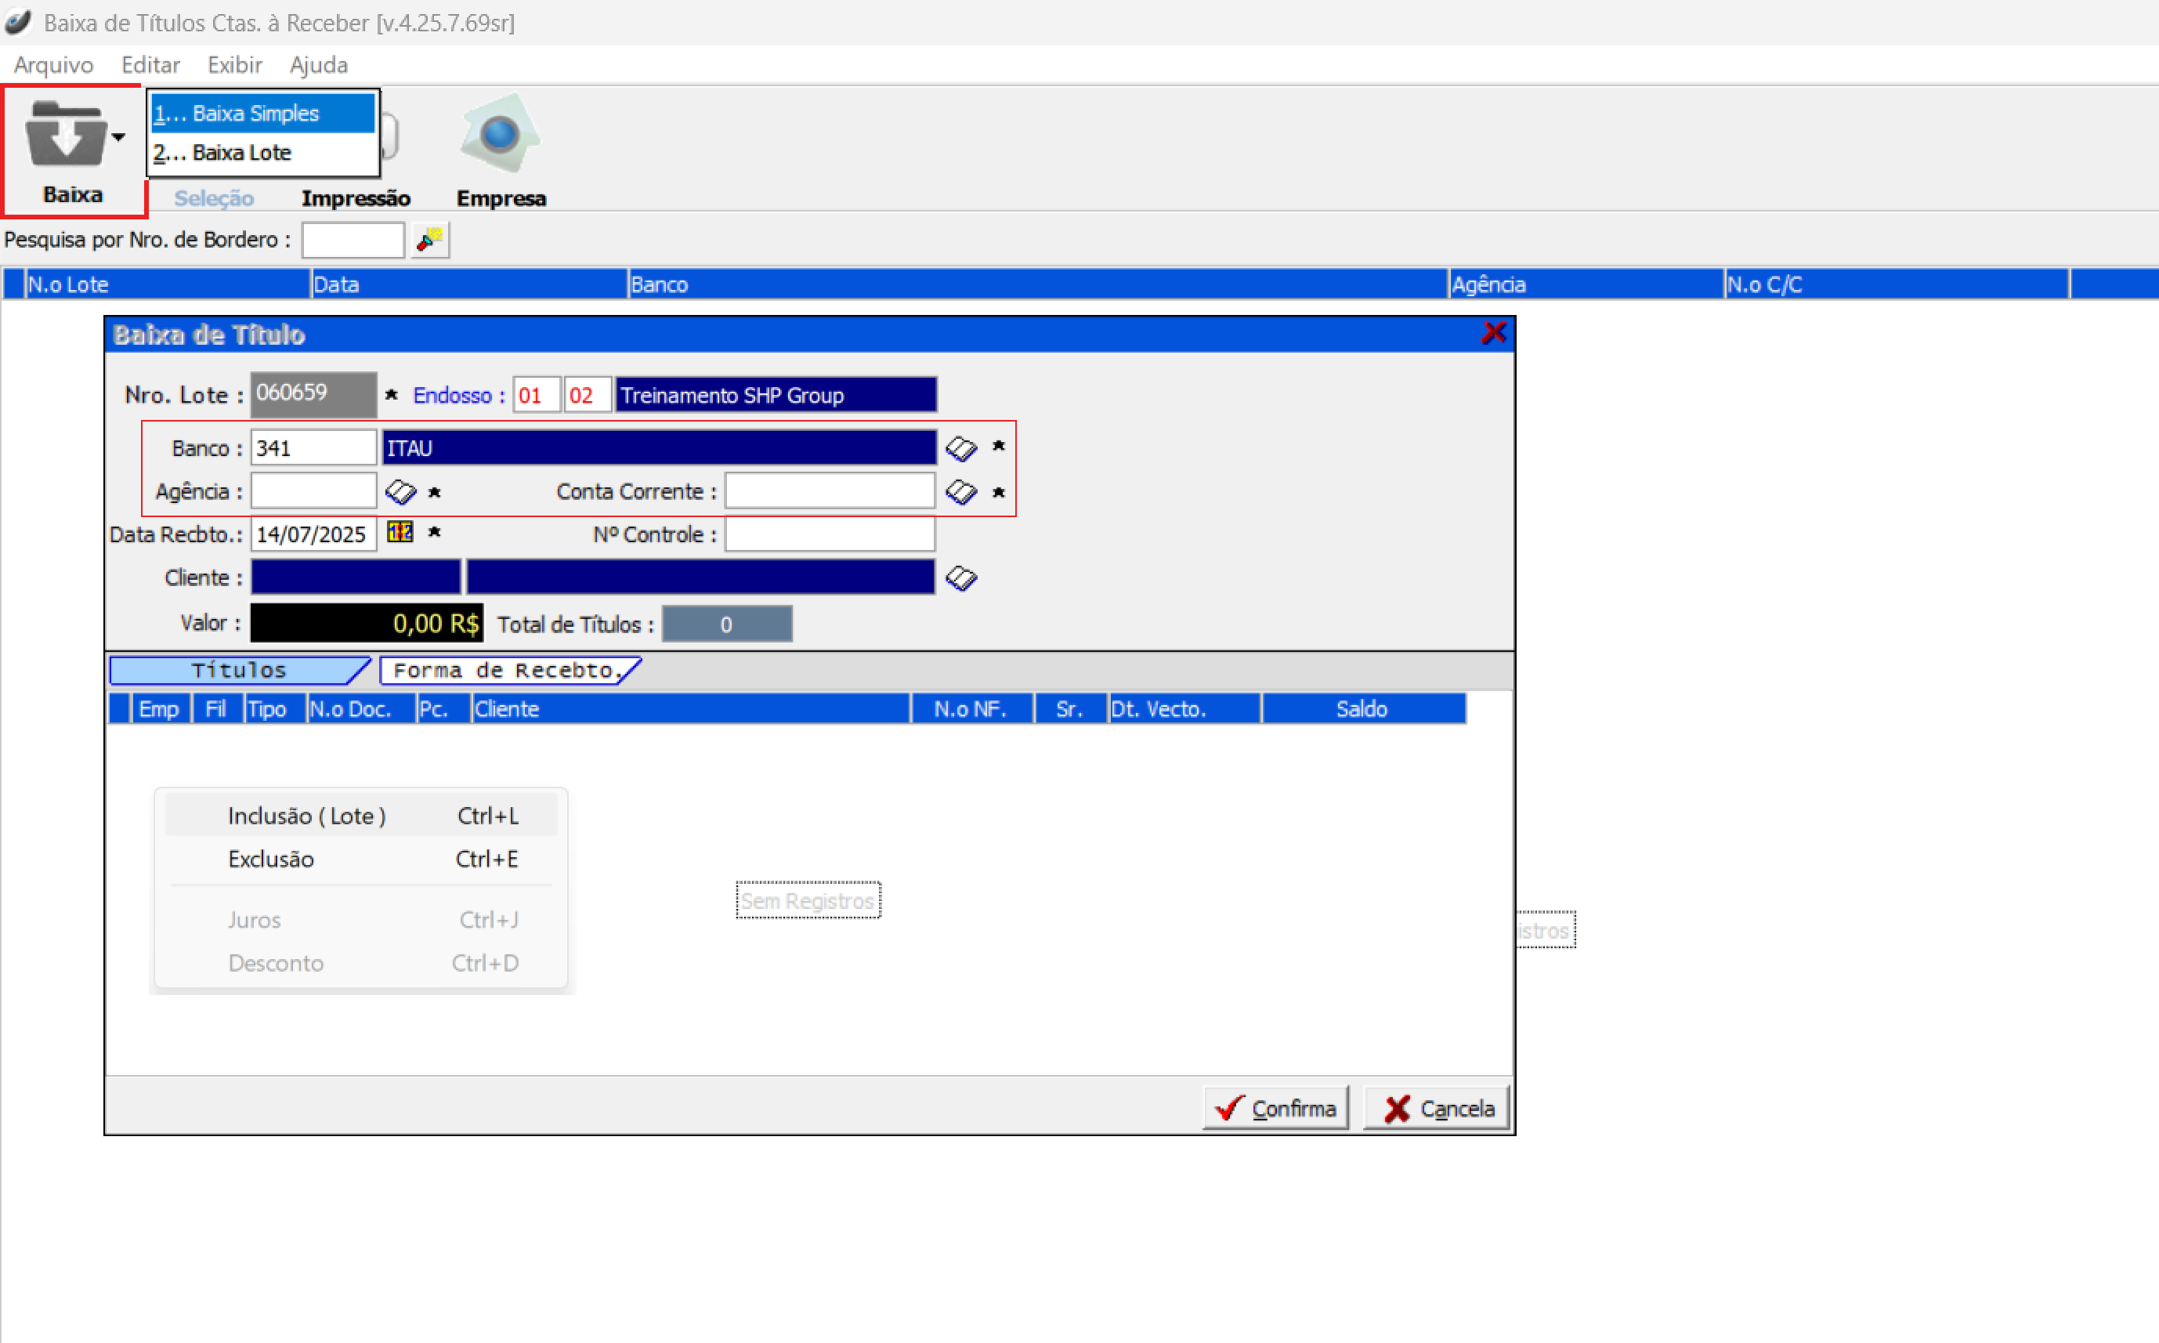Switch to Forma de Recebto. tab
Viewport: 2159px width, 1343px height.
point(504,671)
